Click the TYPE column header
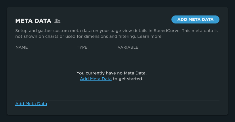The width and height of the screenshot is (235, 122). click(82, 47)
